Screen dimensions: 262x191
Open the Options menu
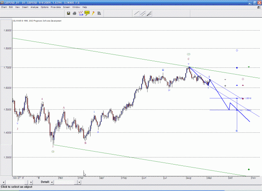(44, 7)
